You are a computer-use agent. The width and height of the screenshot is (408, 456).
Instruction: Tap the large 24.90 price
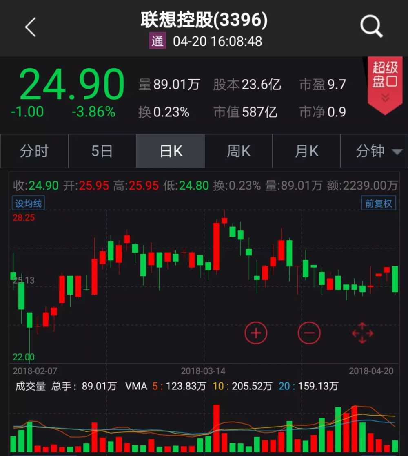tap(71, 85)
